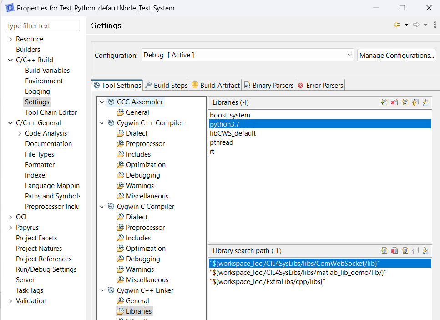Viewport: 440px width, 320px height.
Task: Switch to the Binary Parsers tab
Action: tap(269, 85)
